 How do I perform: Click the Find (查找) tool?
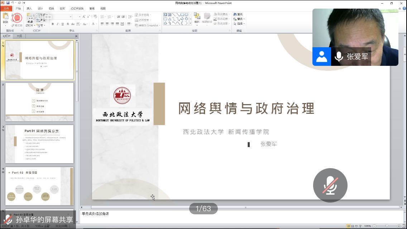point(238,14)
